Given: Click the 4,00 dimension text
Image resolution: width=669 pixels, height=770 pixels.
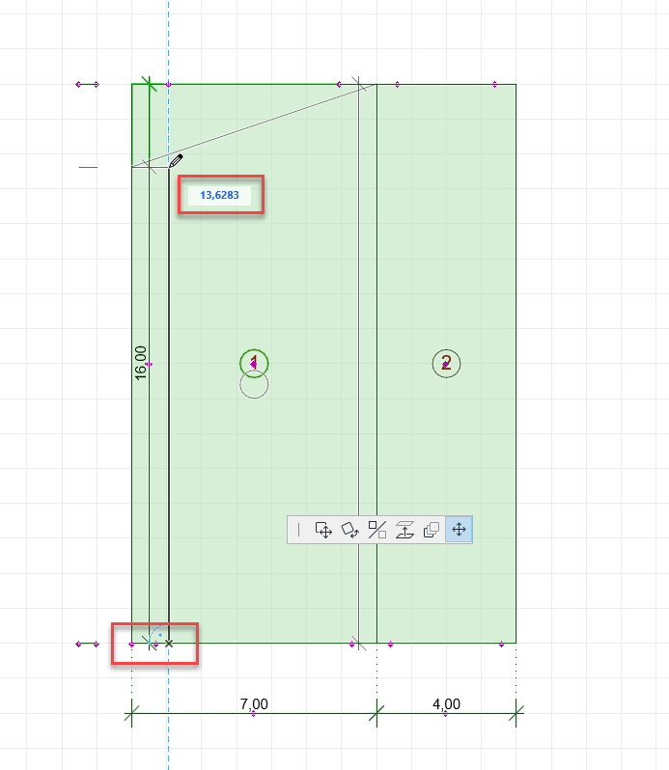Looking at the screenshot, I should (x=446, y=704).
